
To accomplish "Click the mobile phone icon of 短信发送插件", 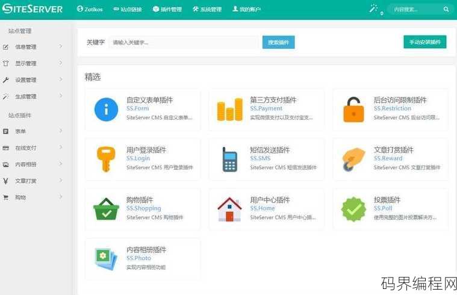I will 229,160.
